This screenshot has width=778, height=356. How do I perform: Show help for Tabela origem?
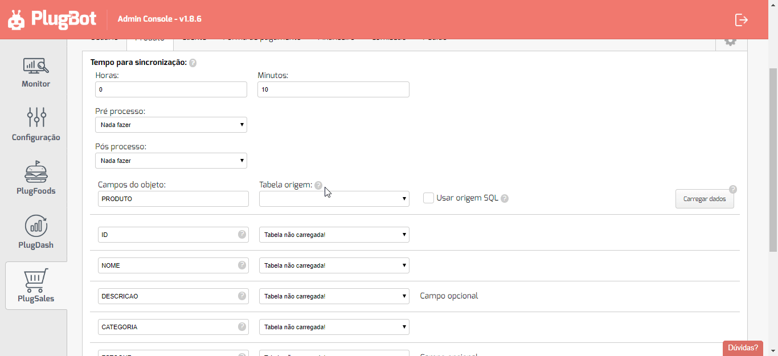pyautogui.click(x=318, y=185)
